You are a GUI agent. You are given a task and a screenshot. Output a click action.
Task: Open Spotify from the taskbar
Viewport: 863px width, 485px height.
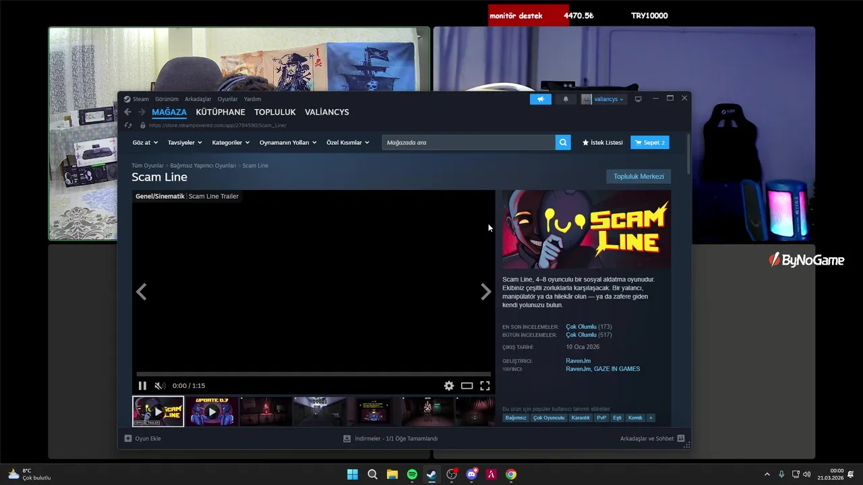[412, 474]
